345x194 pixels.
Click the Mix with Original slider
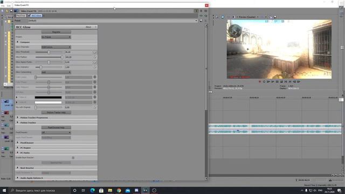click(49, 107)
